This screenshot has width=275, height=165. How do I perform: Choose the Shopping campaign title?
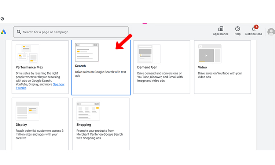pyautogui.click(x=84, y=125)
